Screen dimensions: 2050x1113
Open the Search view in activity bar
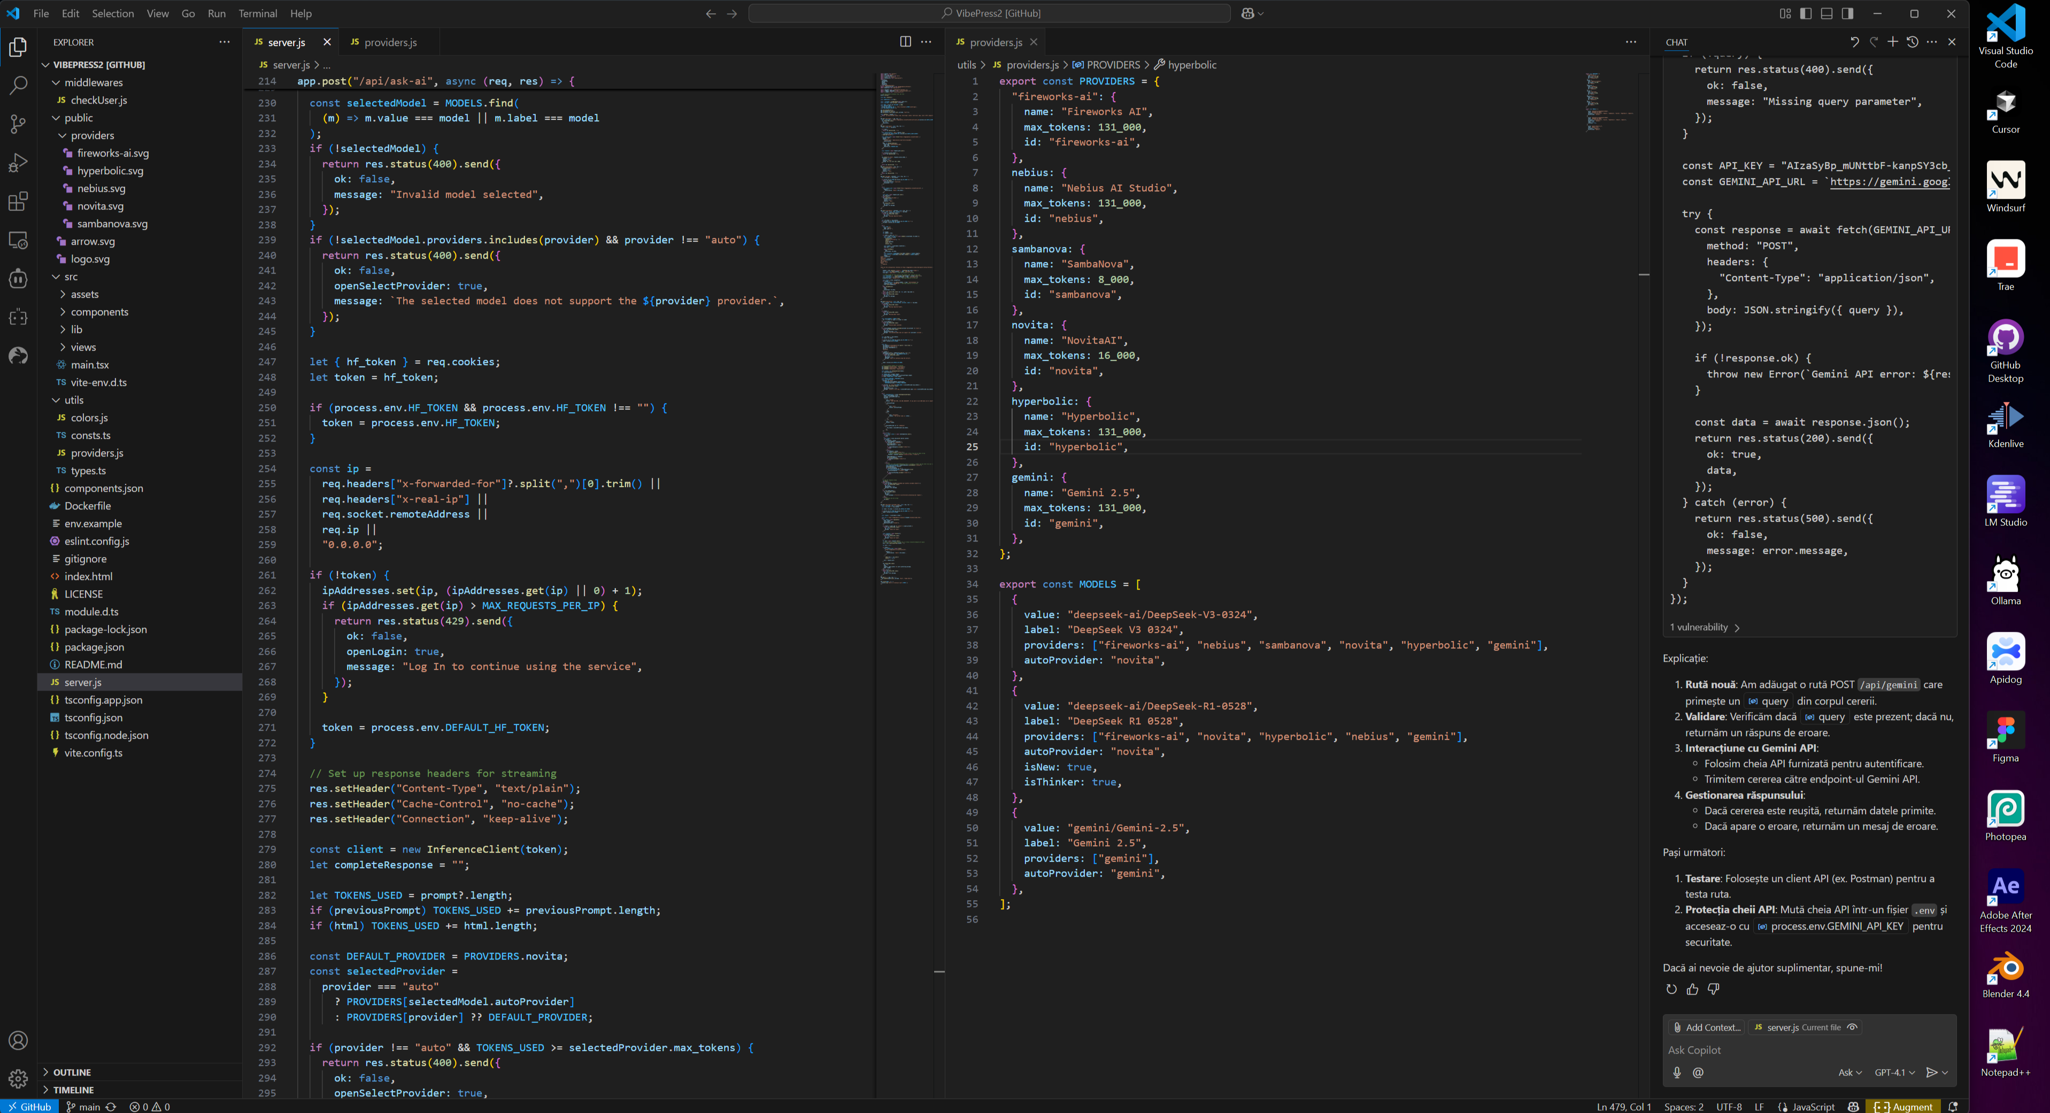click(18, 85)
